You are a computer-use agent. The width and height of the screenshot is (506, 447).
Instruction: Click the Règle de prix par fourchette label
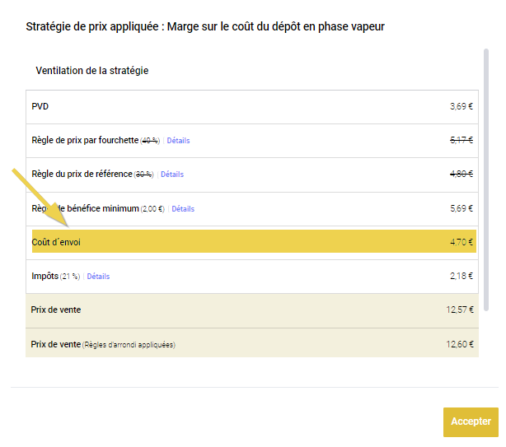pyautogui.click(x=84, y=141)
